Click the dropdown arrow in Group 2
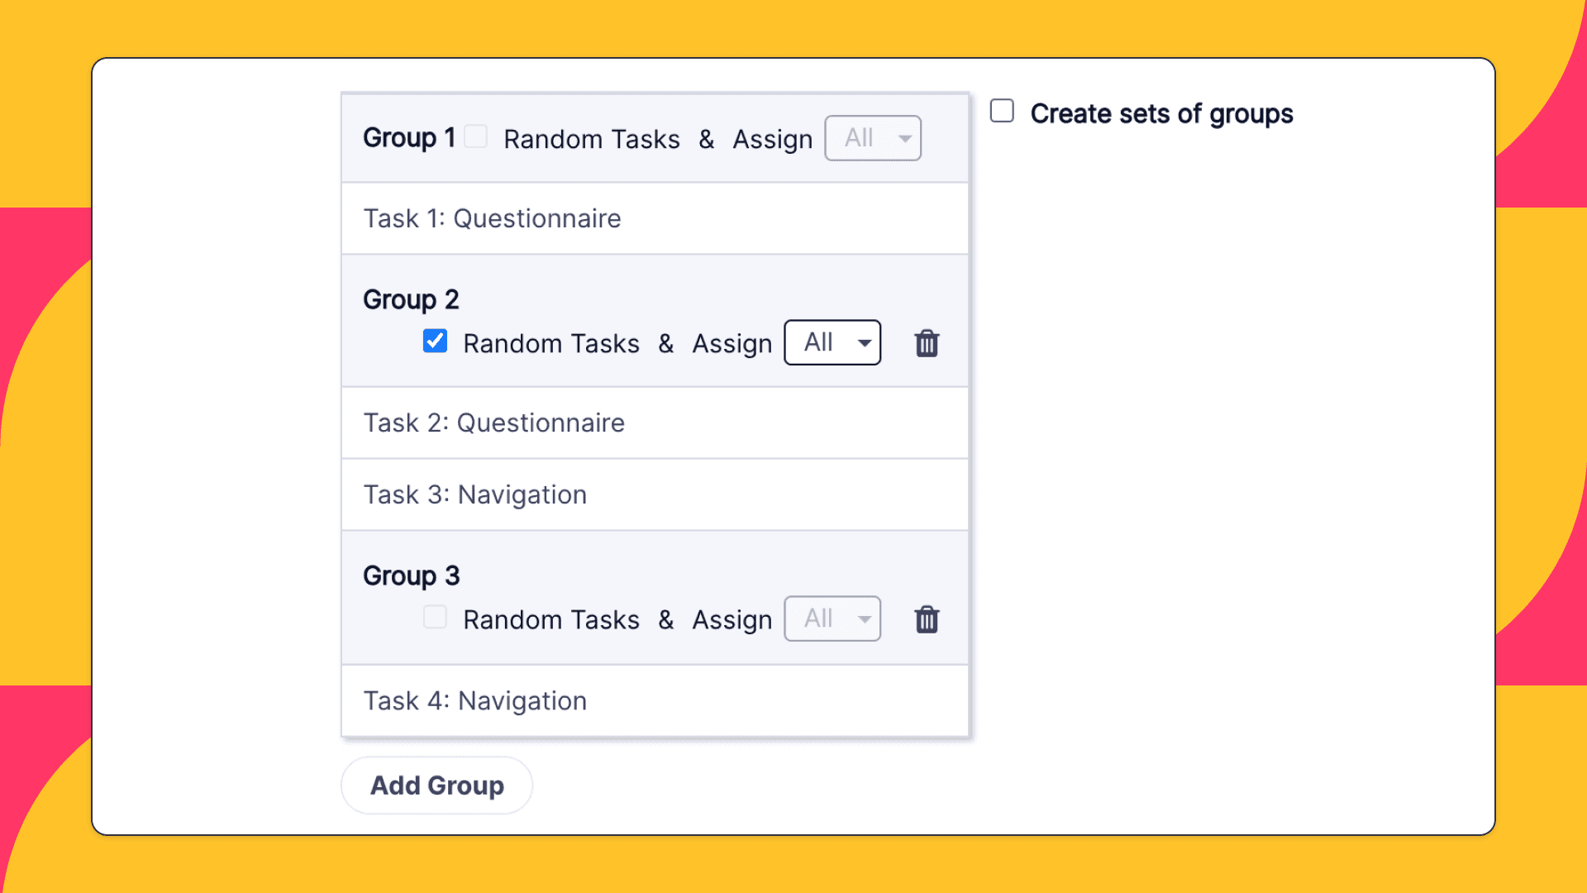The height and width of the screenshot is (893, 1587). (x=865, y=342)
